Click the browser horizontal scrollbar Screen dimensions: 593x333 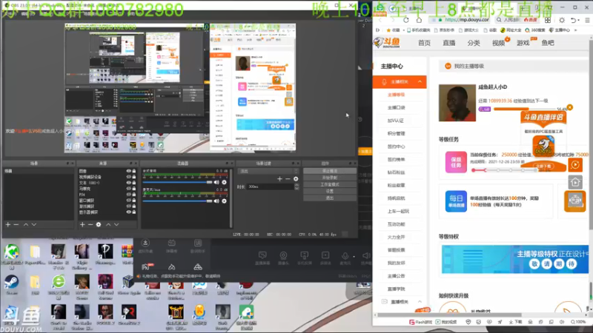(449, 314)
